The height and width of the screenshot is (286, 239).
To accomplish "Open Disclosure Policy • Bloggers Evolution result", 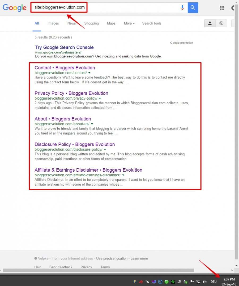I will pyautogui.click(x=75, y=144).
